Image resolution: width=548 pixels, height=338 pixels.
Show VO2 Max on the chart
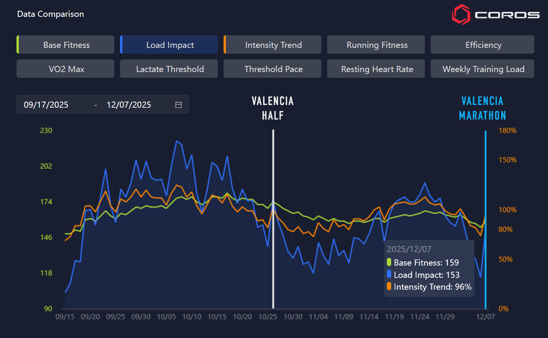point(66,69)
